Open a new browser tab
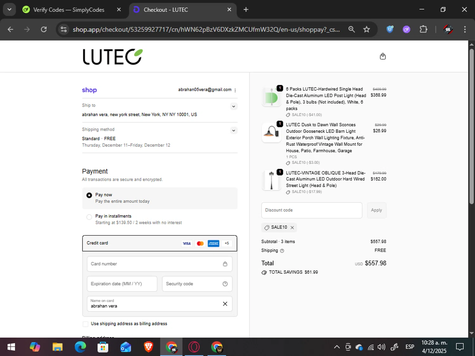This screenshot has width=475, height=356. pos(246,10)
